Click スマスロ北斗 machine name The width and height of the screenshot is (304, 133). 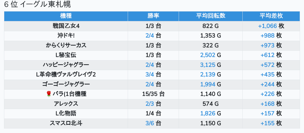point(66,123)
